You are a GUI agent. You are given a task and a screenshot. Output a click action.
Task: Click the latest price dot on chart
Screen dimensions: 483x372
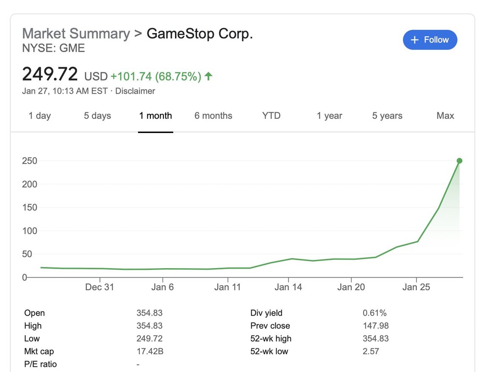[x=459, y=161]
